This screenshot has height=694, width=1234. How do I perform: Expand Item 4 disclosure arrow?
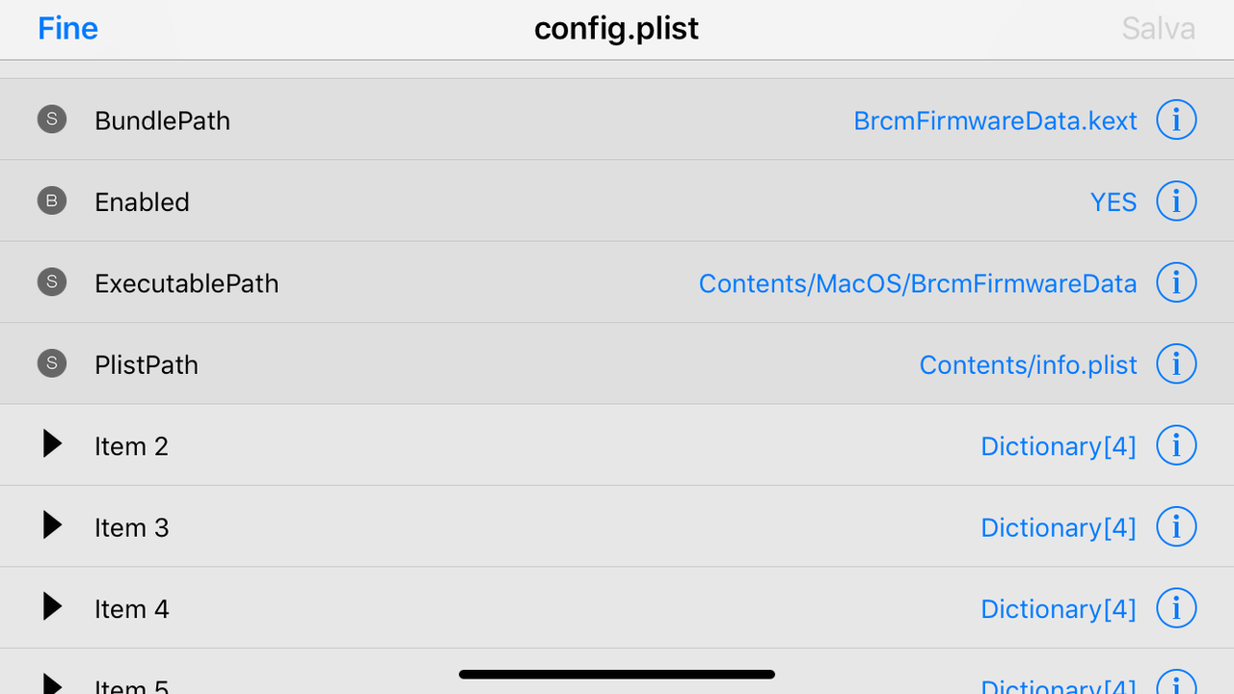click(52, 607)
